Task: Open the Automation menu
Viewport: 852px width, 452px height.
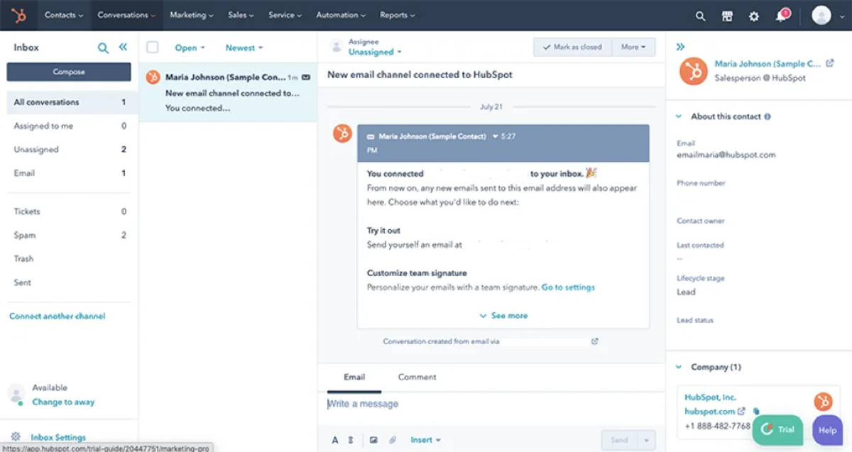Action: click(342, 15)
